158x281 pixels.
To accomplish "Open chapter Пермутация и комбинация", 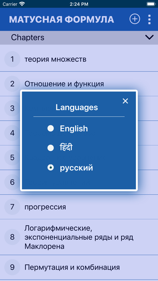I will [x=79, y=267].
